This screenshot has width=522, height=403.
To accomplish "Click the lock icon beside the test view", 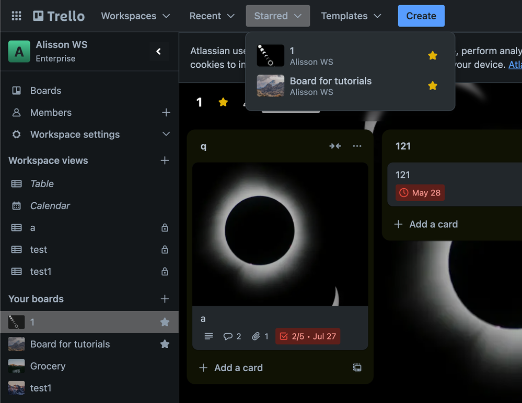I will tap(165, 249).
